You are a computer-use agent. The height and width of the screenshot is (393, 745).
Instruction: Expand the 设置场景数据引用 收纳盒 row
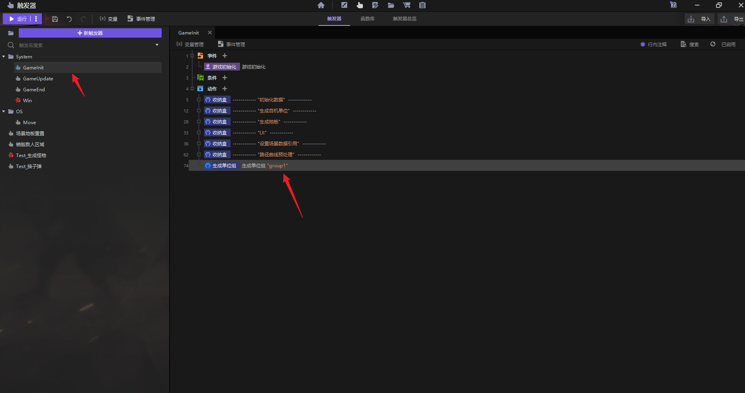[x=199, y=143]
